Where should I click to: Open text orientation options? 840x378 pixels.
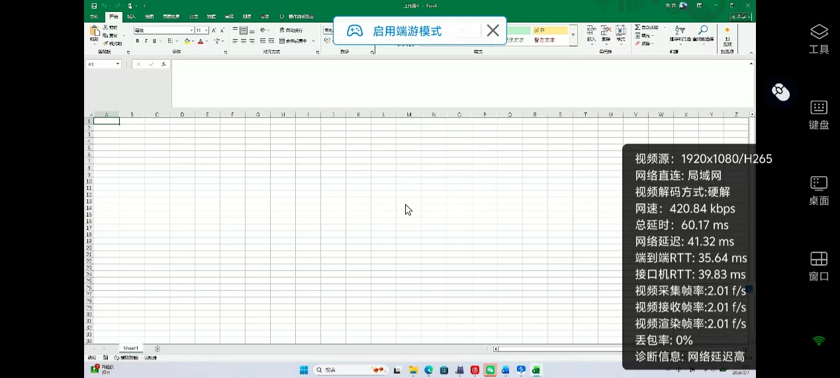[264, 30]
